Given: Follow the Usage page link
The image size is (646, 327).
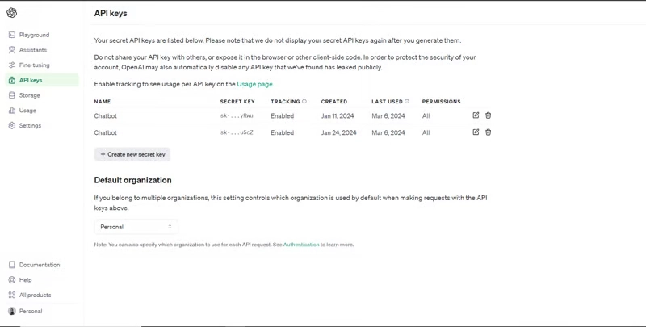Looking at the screenshot, I should point(254,84).
